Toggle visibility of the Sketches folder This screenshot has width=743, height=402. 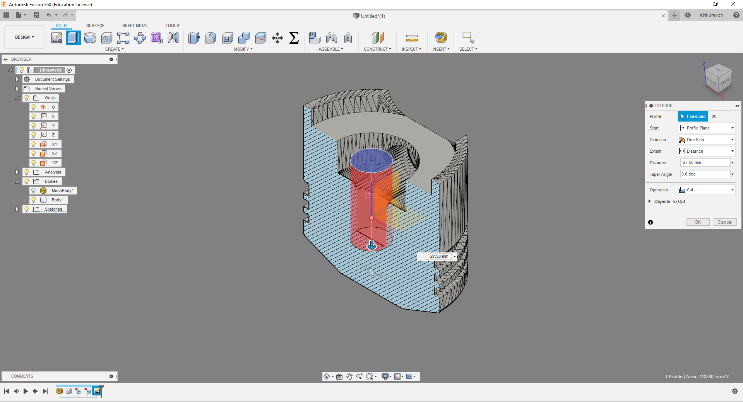(27, 209)
